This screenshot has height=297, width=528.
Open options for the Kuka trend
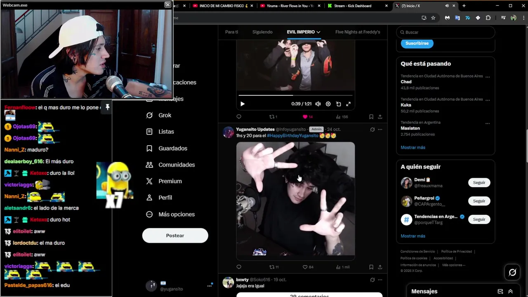(488, 100)
